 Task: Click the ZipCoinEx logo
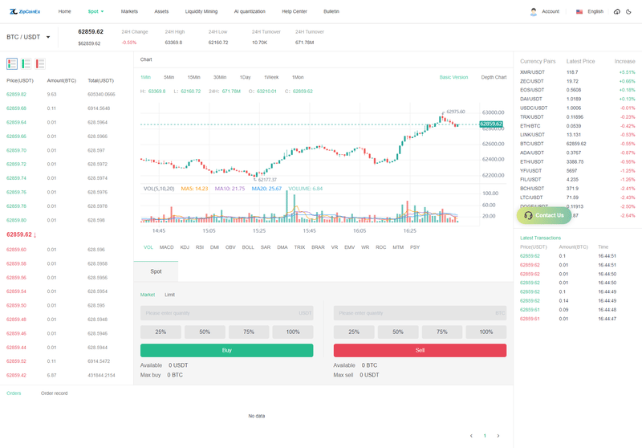pyautogui.click(x=25, y=12)
